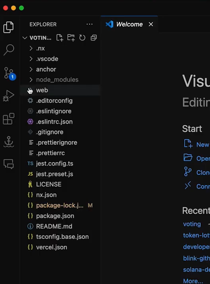Click the EXPLORER panel title

click(x=43, y=24)
